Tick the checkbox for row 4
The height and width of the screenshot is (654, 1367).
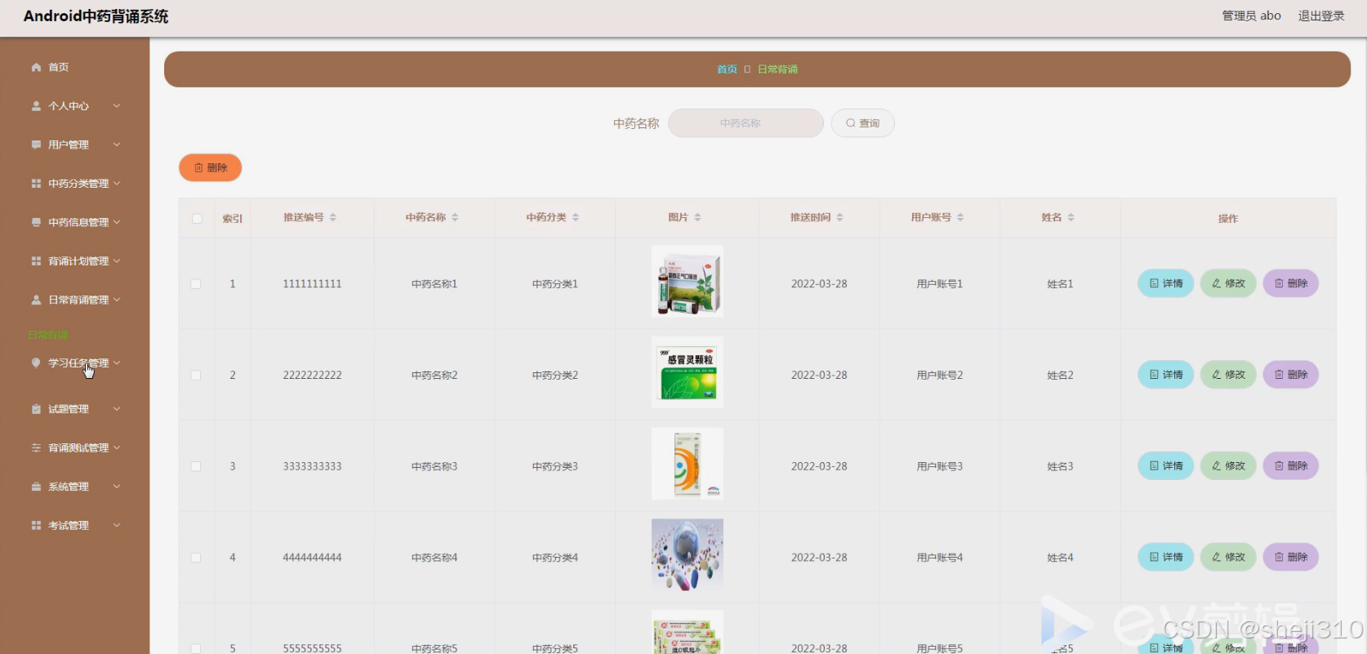coord(196,558)
